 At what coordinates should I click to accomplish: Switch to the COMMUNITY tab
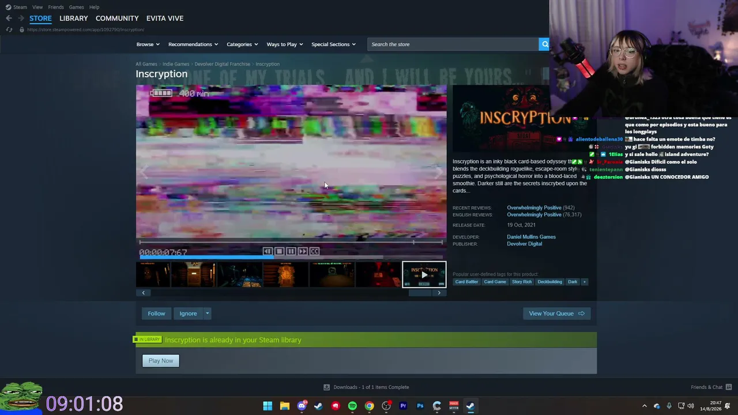(x=117, y=18)
